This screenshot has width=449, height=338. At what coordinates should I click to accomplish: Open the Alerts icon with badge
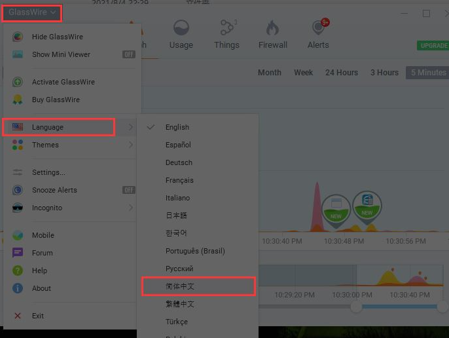click(318, 28)
